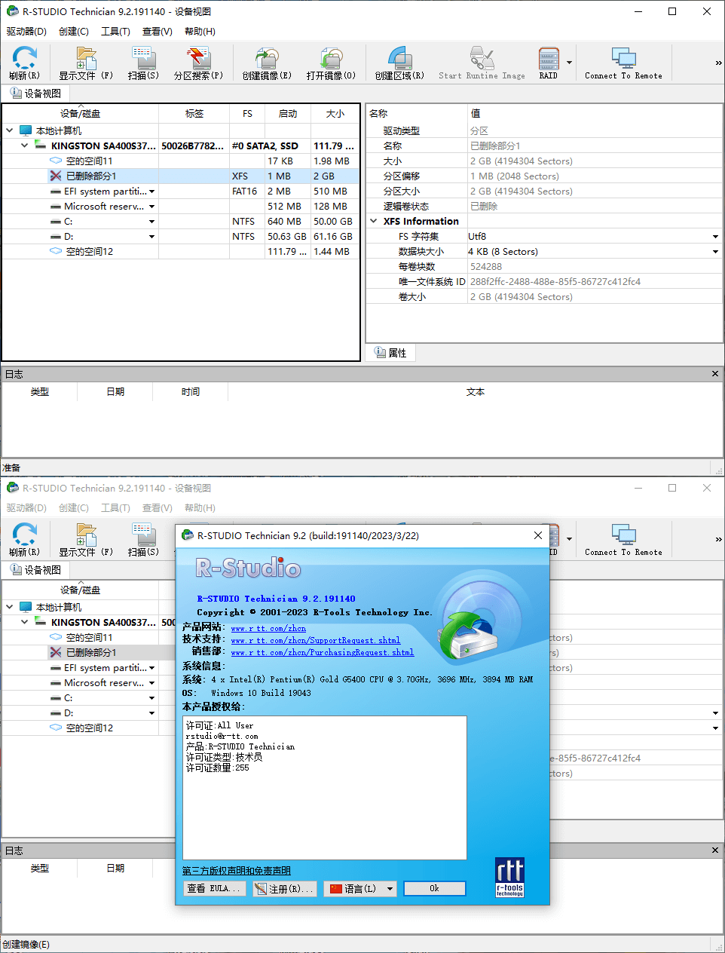Collapse KINGSTON SA400S37 node in upper tree
Image resolution: width=725 pixels, height=953 pixels.
point(25,146)
